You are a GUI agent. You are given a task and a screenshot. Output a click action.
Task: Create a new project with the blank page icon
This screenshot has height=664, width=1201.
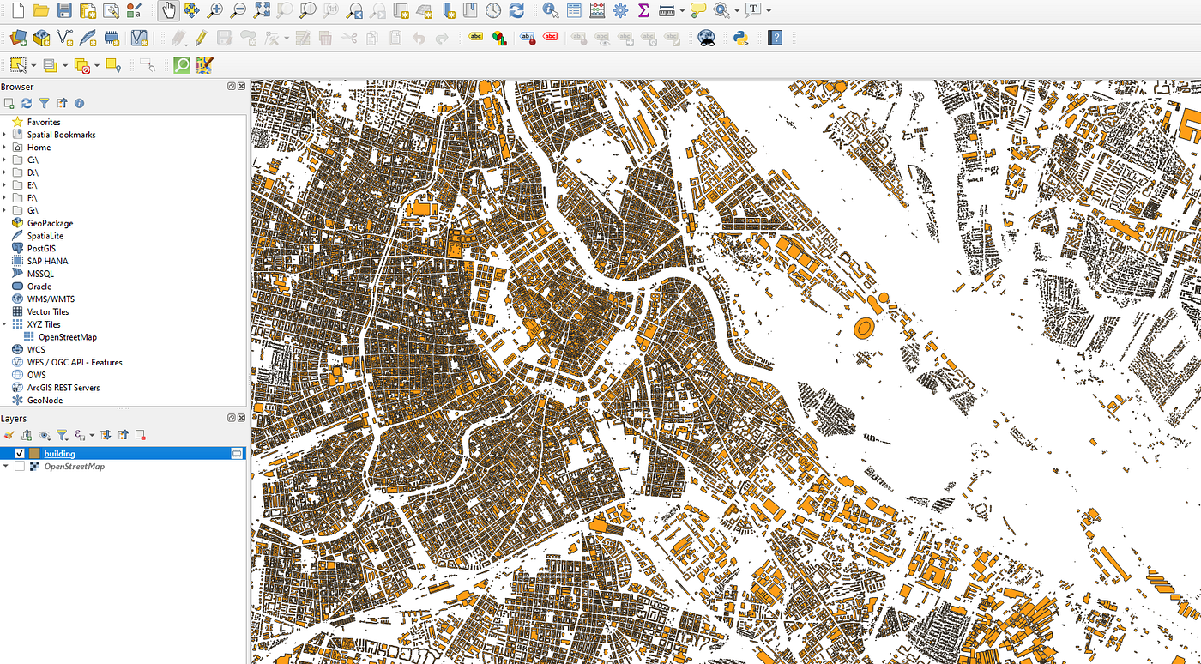pos(17,10)
